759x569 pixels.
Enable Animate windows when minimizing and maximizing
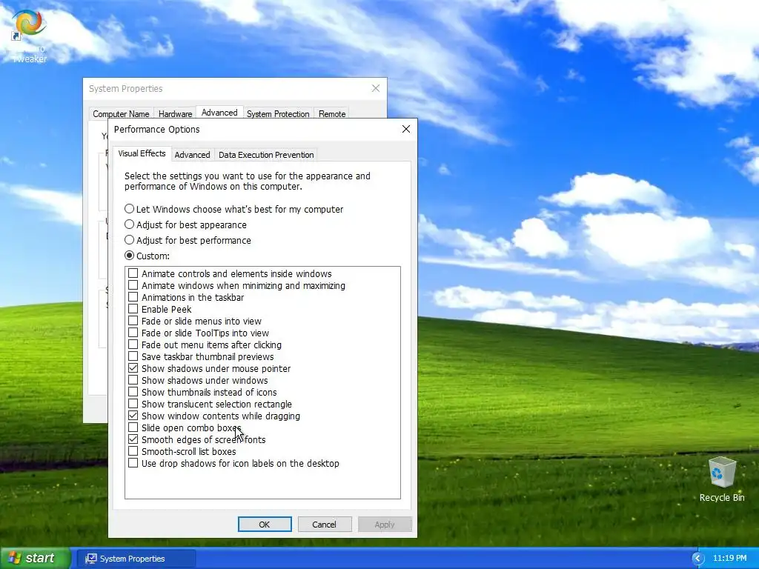133,285
